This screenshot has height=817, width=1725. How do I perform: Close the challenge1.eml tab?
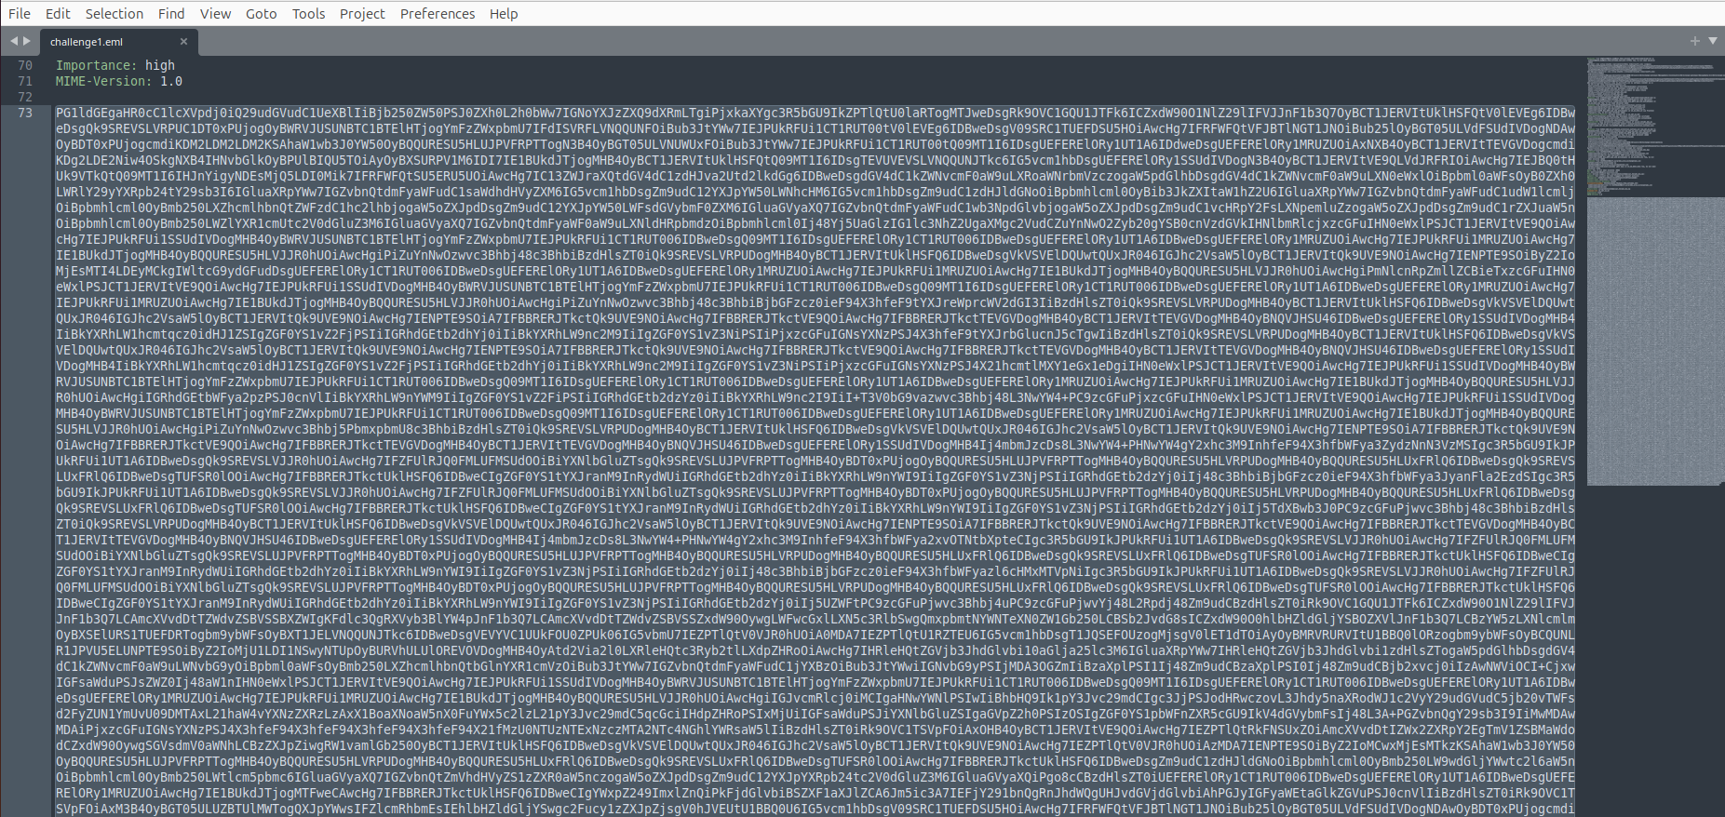pyautogui.click(x=183, y=42)
